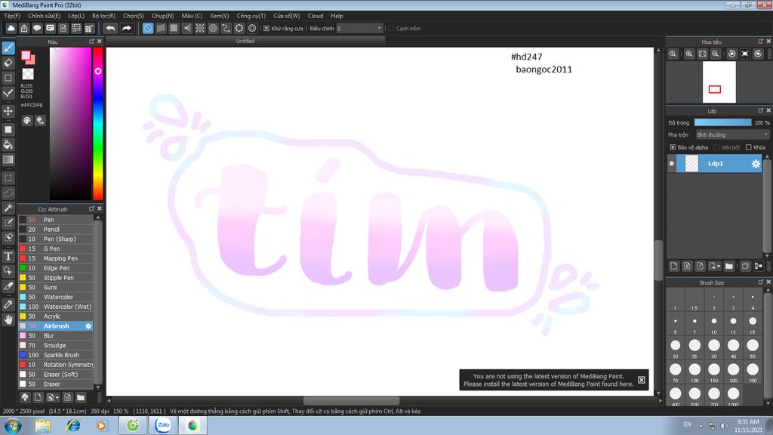This screenshot has height=435, width=773.
Task: Select the rectangular Select tool
Action: tap(8, 178)
